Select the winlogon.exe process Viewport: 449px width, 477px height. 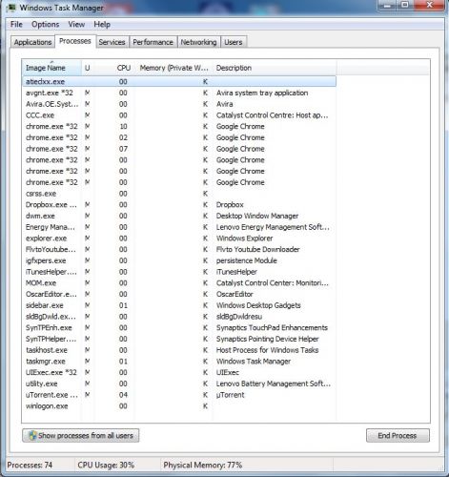tap(179, 405)
